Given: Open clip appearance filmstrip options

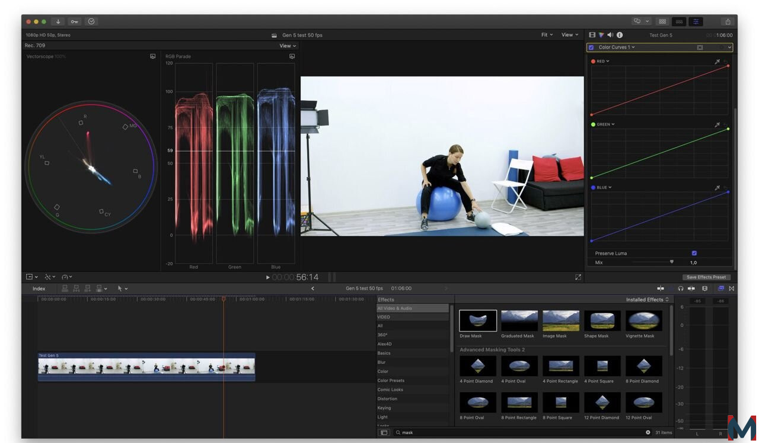Looking at the screenshot, I should click(704, 288).
